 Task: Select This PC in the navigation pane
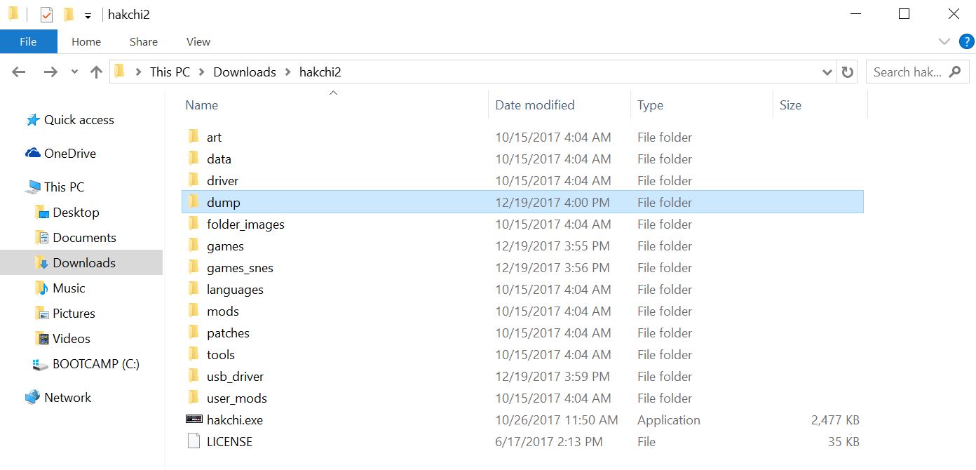click(64, 187)
